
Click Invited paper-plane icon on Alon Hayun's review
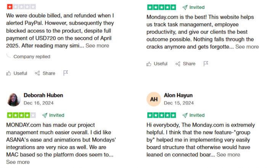tap(185, 115)
